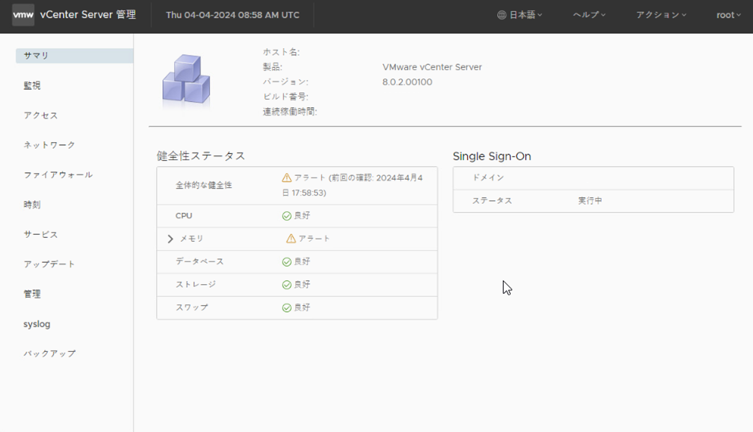Screen dimensions: 753x432
Task: Open サービス from the left navigation
Action: pyautogui.click(x=41, y=234)
